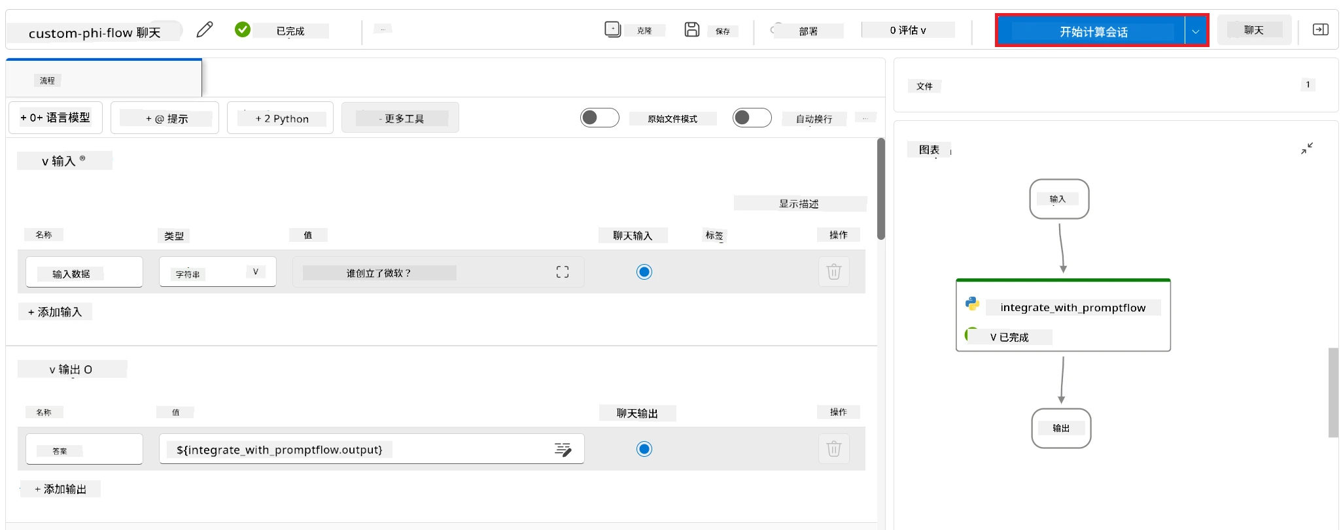Click the 答案 output name field

click(x=84, y=449)
